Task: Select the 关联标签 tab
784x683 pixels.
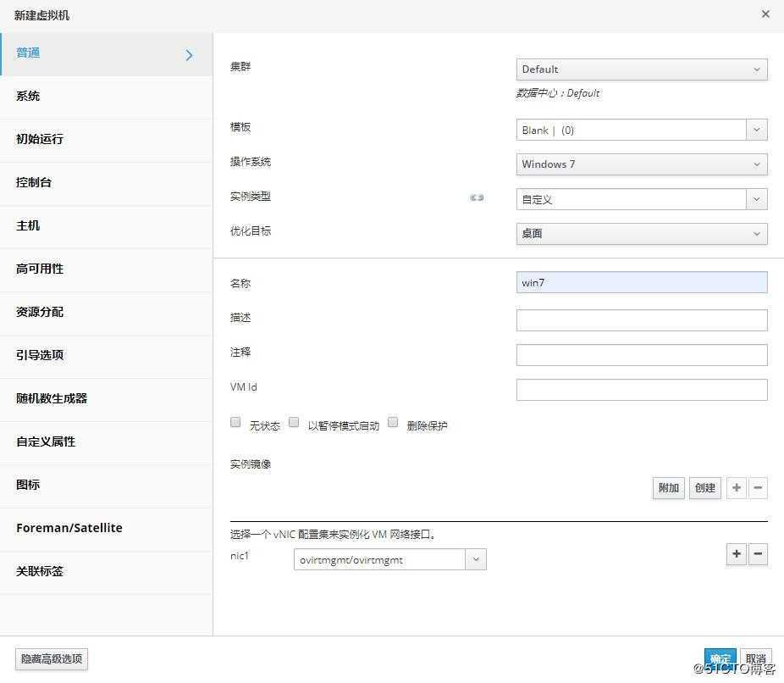Action: (x=106, y=572)
